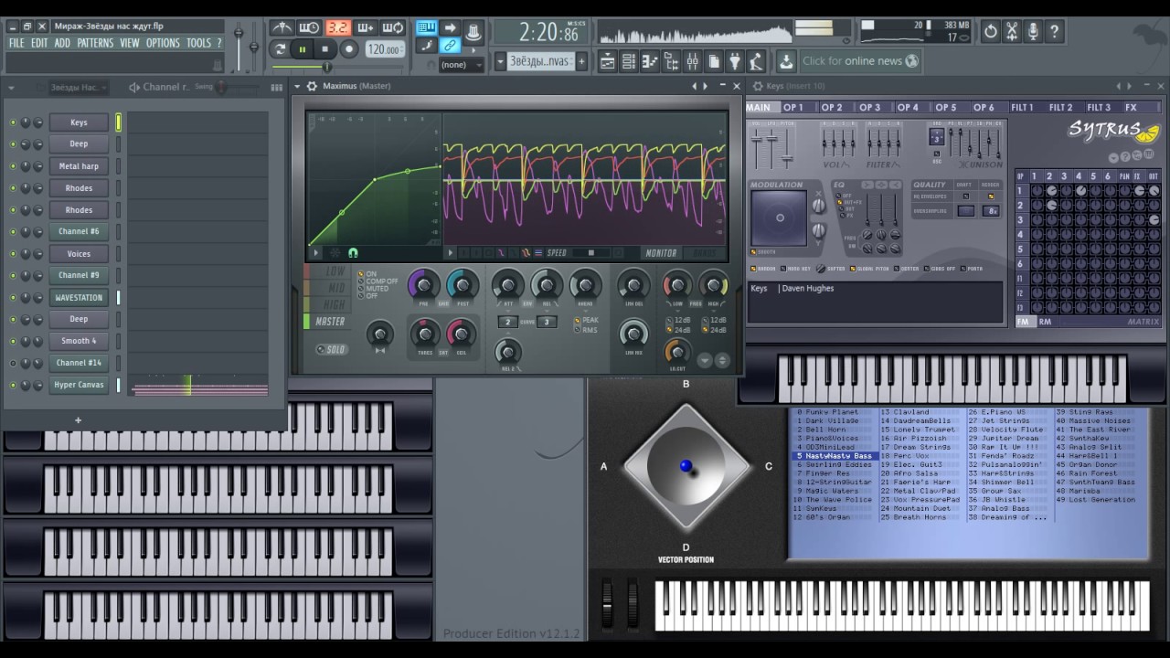Mute the Voices channel LED
This screenshot has height=658, width=1170.
click(x=13, y=254)
